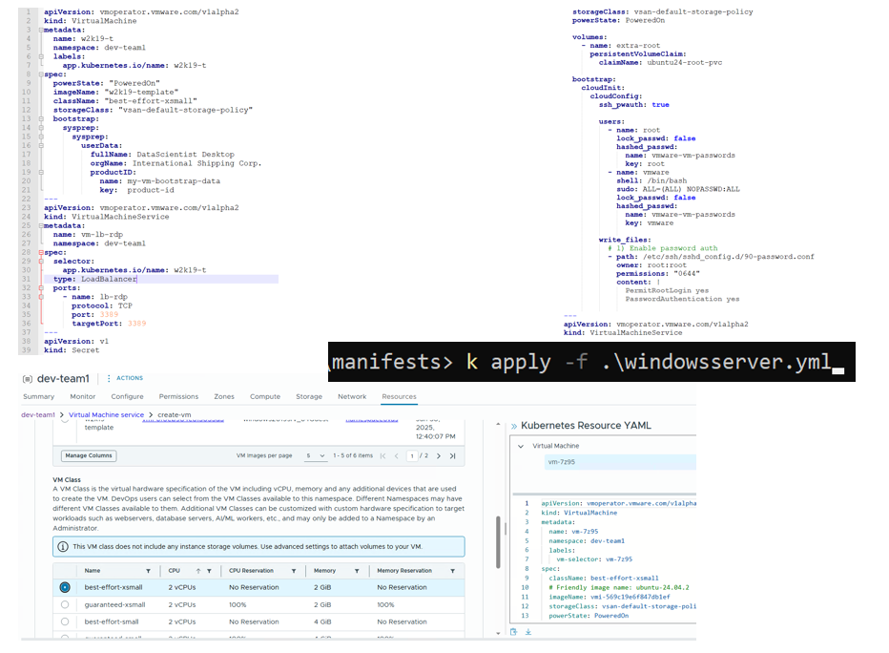Sort by CPU column arrow
Image resolution: width=889 pixels, height=653 pixels.
(x=198, y=571)
